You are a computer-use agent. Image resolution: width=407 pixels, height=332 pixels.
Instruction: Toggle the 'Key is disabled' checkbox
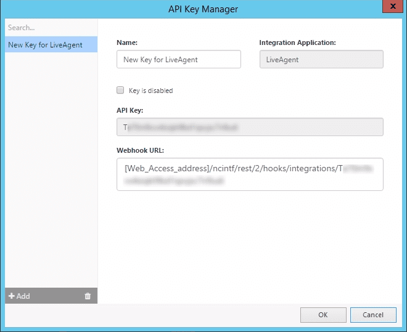(x=120, y=90)
